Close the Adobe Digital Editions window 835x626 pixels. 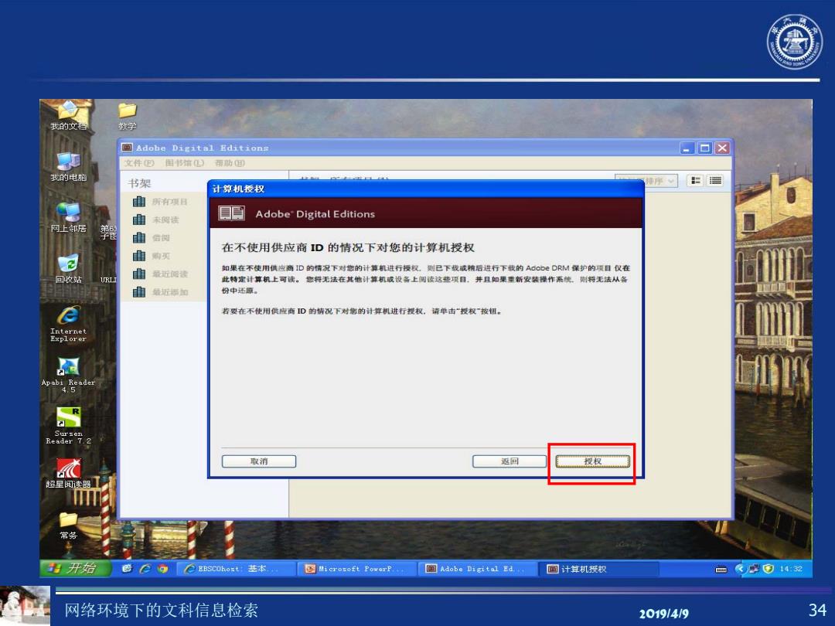coord(722,148)
